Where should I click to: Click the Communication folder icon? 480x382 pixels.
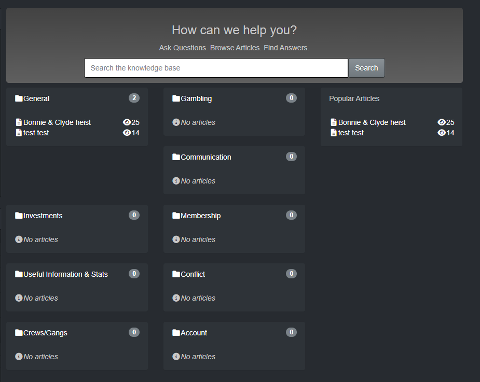176,157
